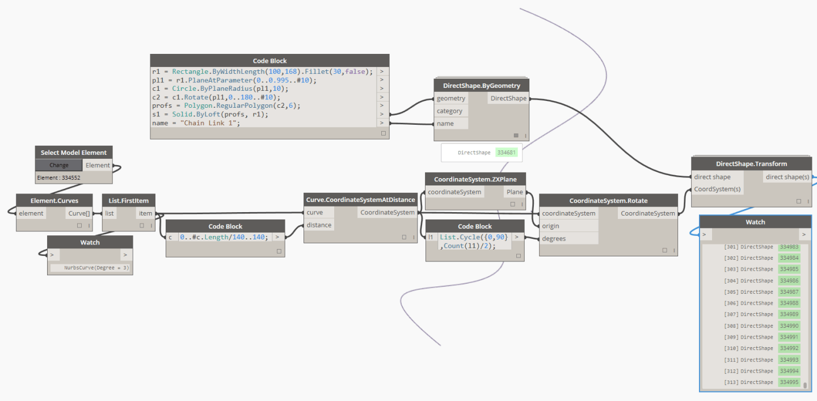This screenshot has width=817, height=401.
Task: Click lacing indicator on DirectShape.Transform node
Action: [807, 201]
